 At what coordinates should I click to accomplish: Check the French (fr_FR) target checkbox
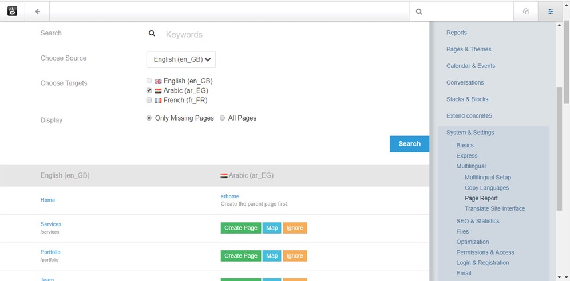point(149,100)
